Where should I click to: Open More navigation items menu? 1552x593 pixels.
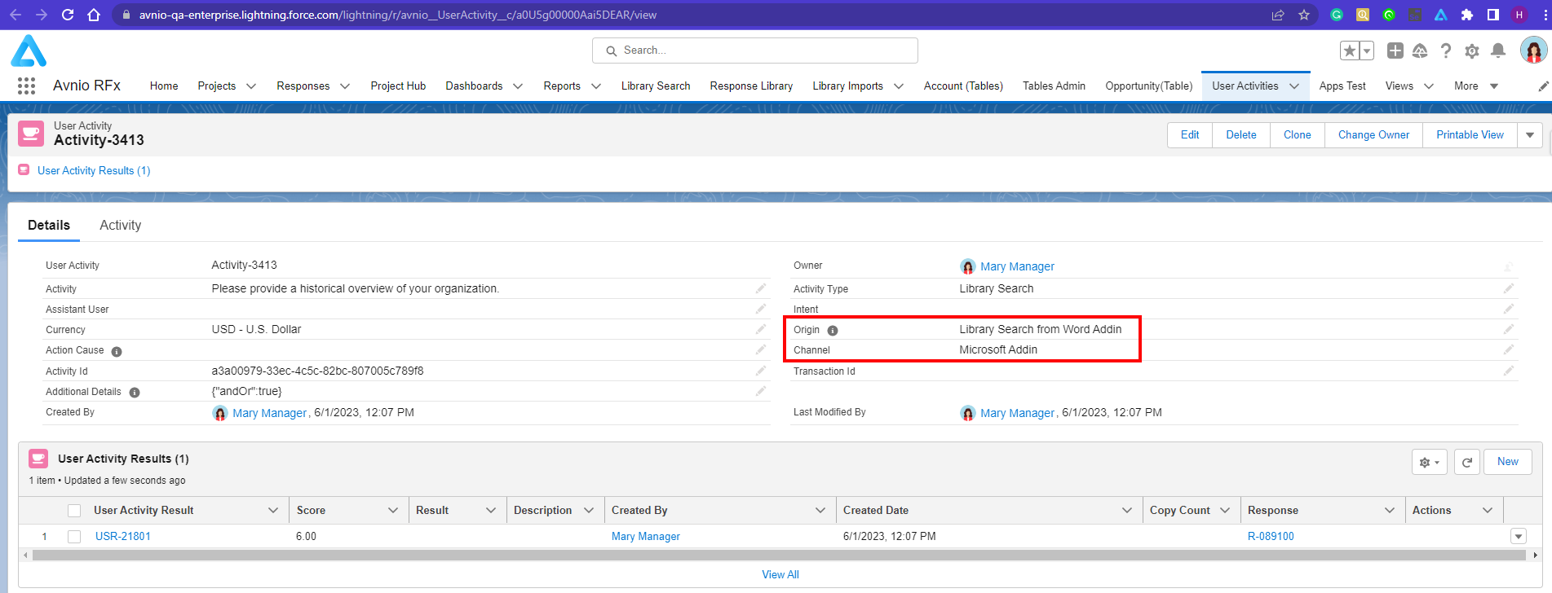coord(1476,86)
